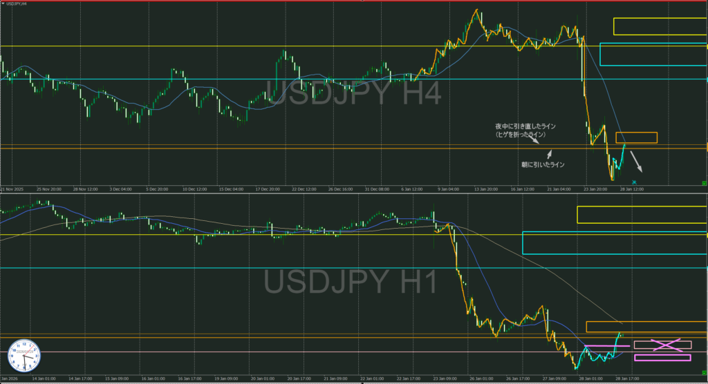Select the pink X mark on H1 chart
Image resolution: width=708 pixels, height=384 pixels.
[662, 344]
